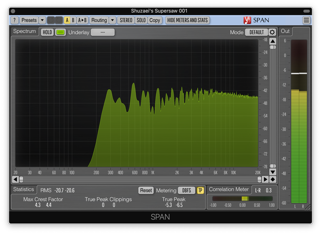Click the close dot in title bar
Viewport: 321px width, 234px height.
pyautogui.click(x=13, y=11)
